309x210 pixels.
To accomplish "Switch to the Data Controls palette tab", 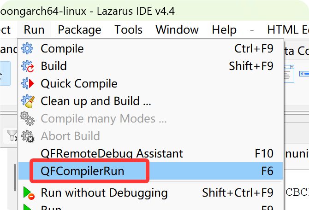I will [297, 50].
